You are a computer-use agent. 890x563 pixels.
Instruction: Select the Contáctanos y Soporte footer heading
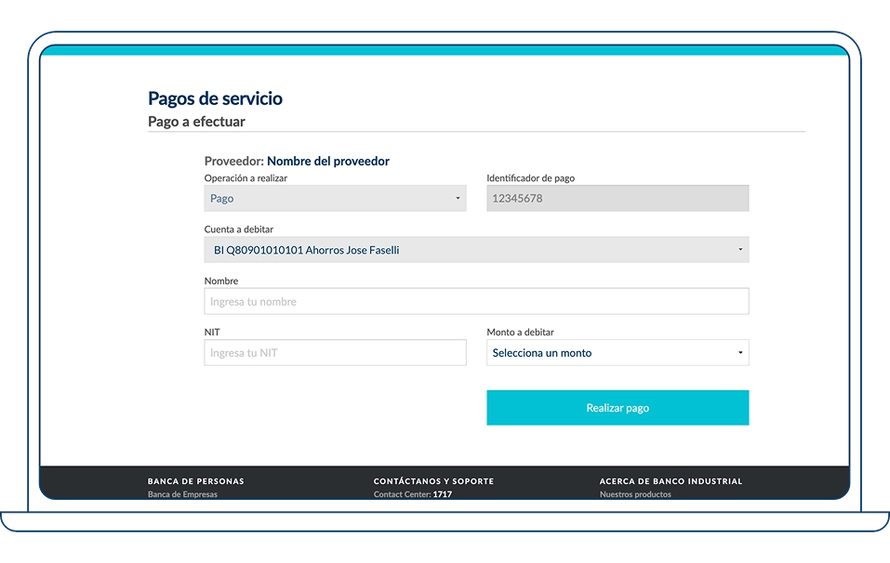433,481
